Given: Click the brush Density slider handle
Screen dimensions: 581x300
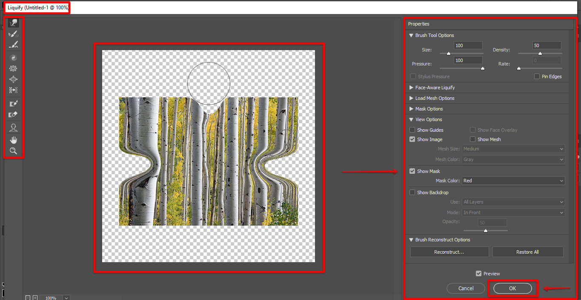Looking at the screenshot, I should point(540,54).
